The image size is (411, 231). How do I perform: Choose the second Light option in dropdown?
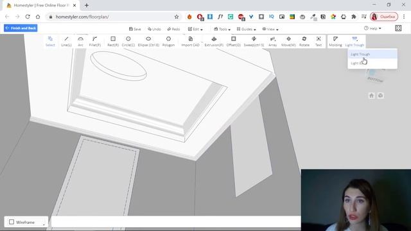pyautogui.click(x=372, y=63)
